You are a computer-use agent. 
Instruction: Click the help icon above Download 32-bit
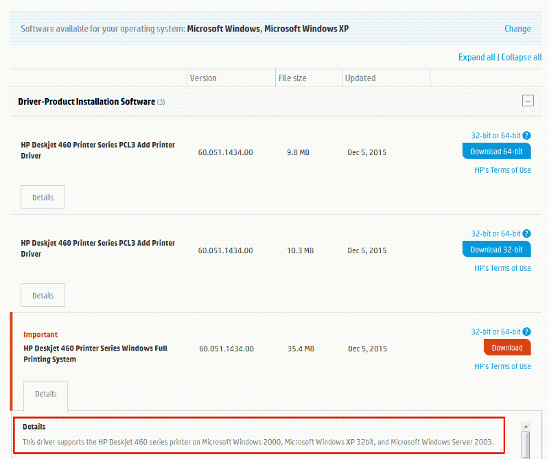(526, 234)
